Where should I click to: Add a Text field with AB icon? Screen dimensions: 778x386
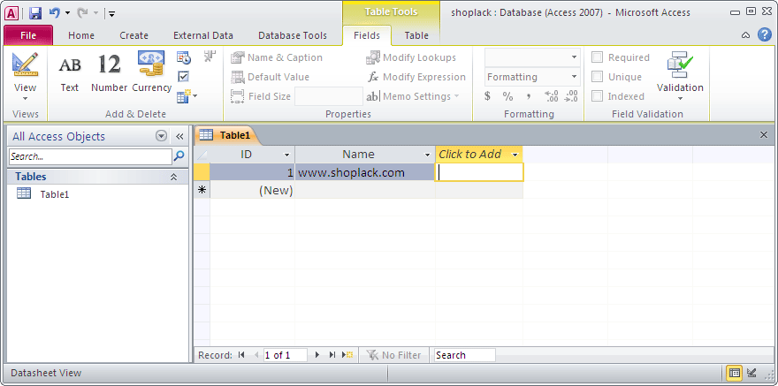pos(70,72)
